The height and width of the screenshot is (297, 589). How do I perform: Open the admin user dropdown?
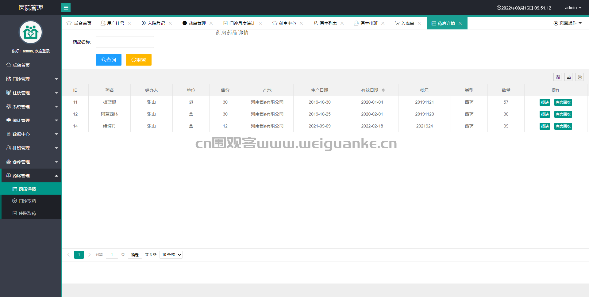coord(573,8)
